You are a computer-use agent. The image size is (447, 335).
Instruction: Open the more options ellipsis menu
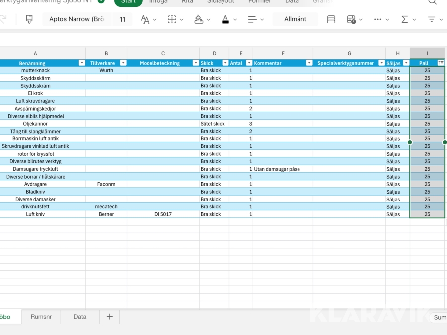(x=378, y=19)
